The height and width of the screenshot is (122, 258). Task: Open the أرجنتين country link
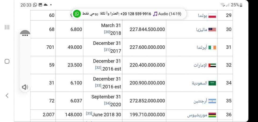point(200,101)
